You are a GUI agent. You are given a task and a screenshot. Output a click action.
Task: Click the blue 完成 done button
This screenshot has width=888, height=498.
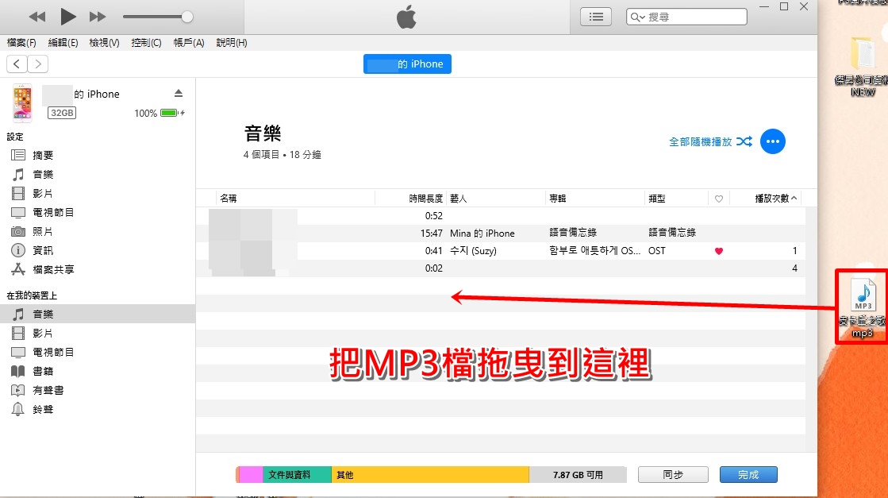click(x=748, y=475)
